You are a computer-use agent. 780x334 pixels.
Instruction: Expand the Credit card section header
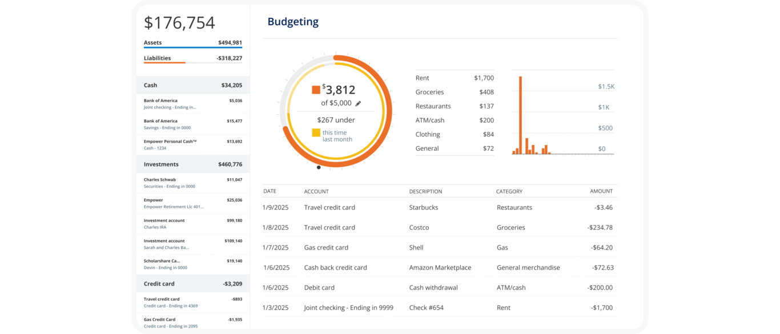192,284
